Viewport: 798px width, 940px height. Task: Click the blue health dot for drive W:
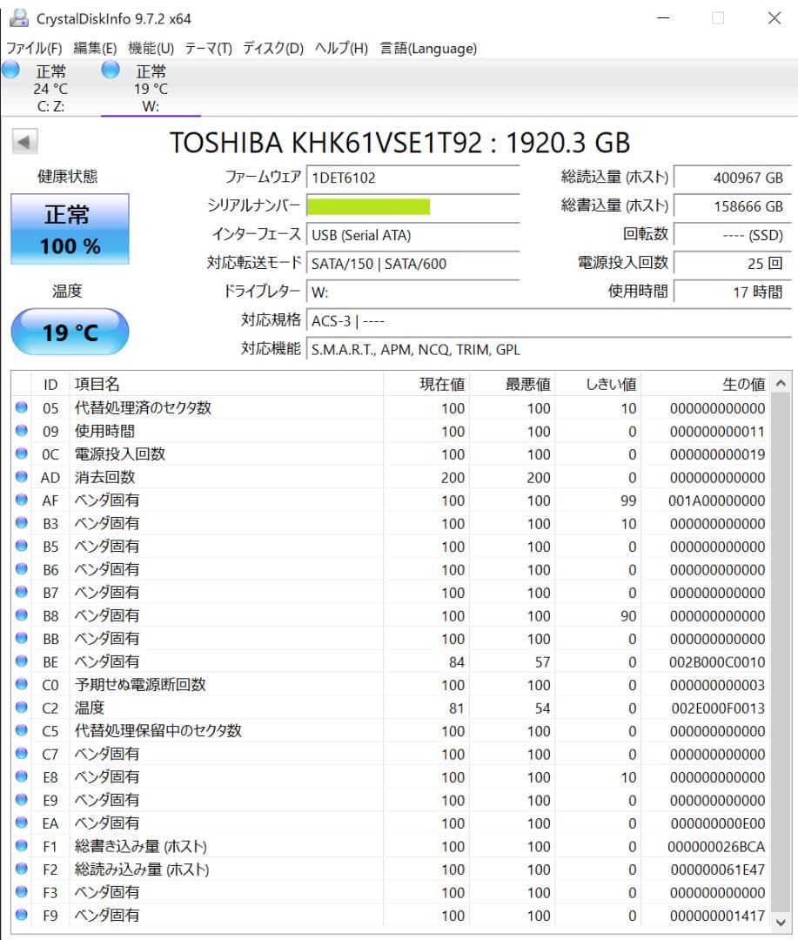(x=111, y=70)
